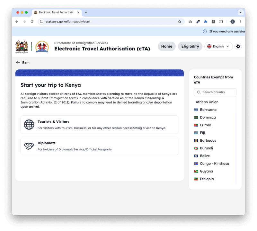Click the search magnifier icon in country field
Viewport: 257px width, 231px height.
[199, 92]
